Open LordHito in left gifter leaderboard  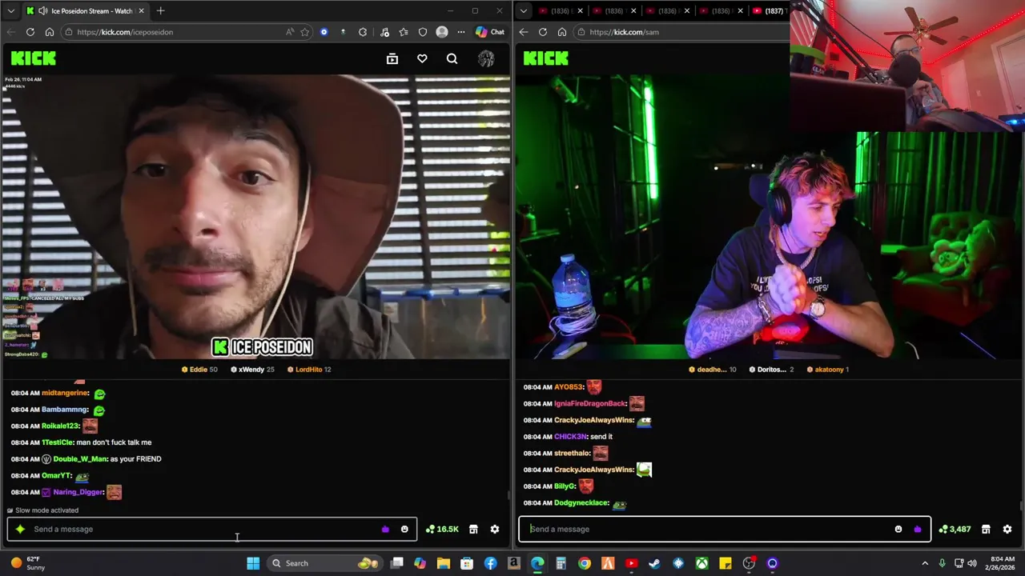[309, 370]
